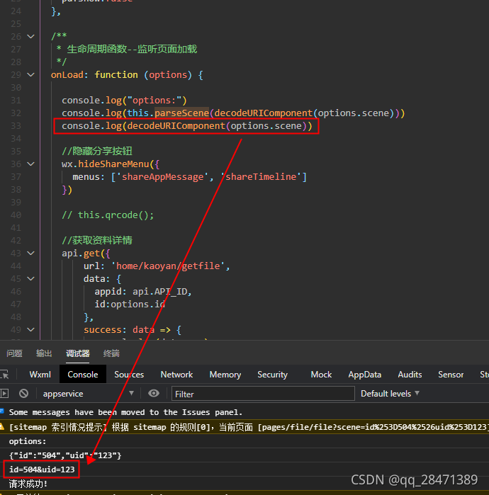This screenshot has width=489, height=495.
Task: Open the AppData tab
Action: click(365, 375)
